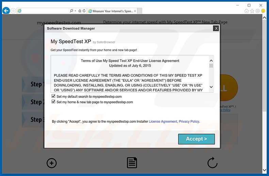This screenshot has height=176, width=269.
Task: Close the Measure Your Internet's Speed tab
Action: point(135,11)
